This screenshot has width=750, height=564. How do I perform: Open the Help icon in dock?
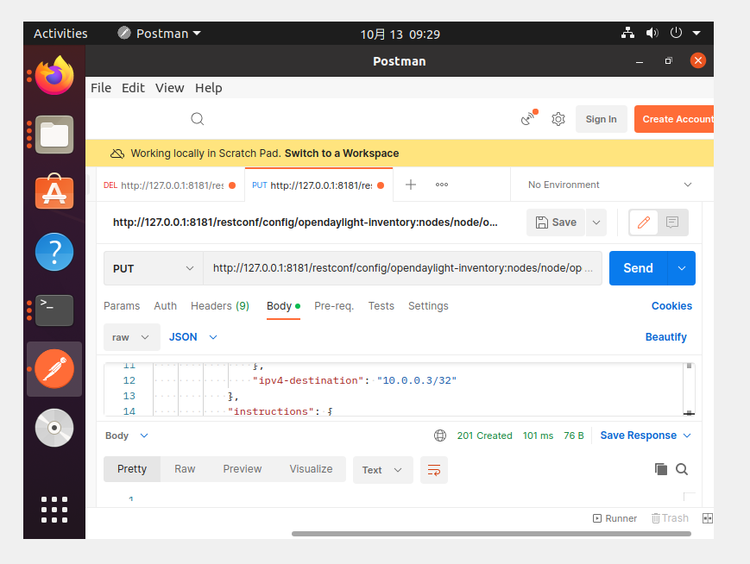54,252
